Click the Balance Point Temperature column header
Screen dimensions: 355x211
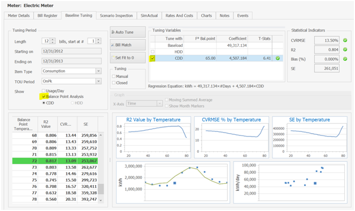tap(25, 124)
